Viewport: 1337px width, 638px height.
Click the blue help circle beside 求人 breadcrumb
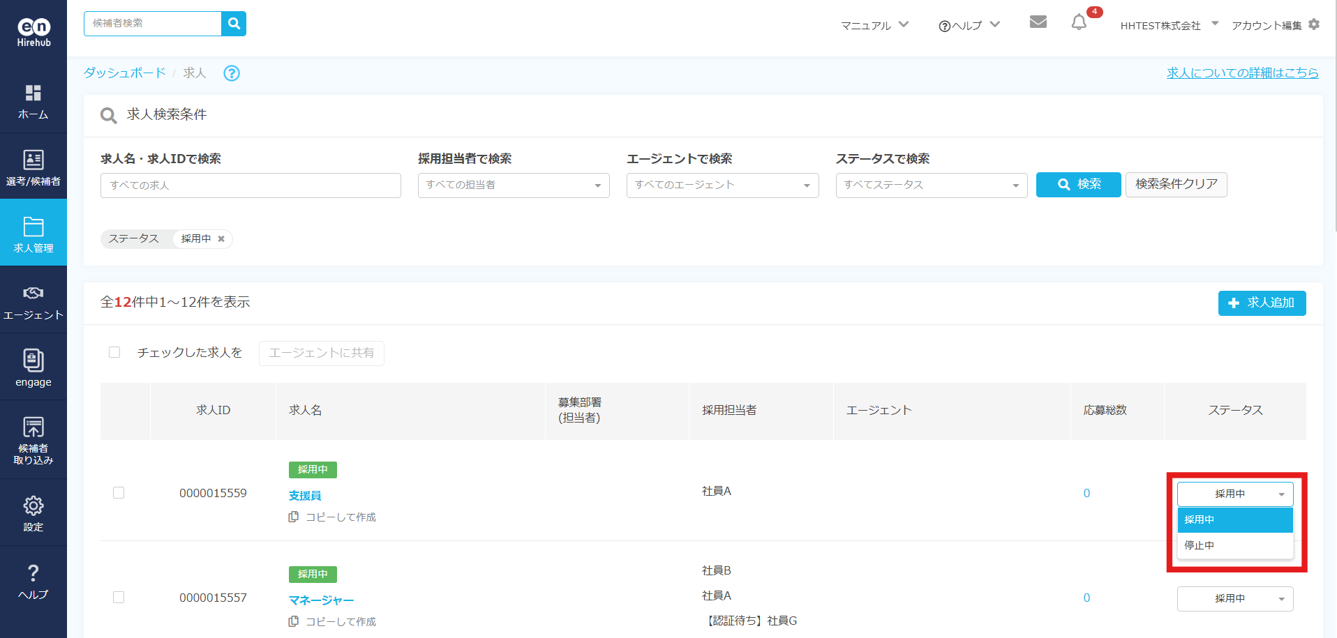[231, 73]
